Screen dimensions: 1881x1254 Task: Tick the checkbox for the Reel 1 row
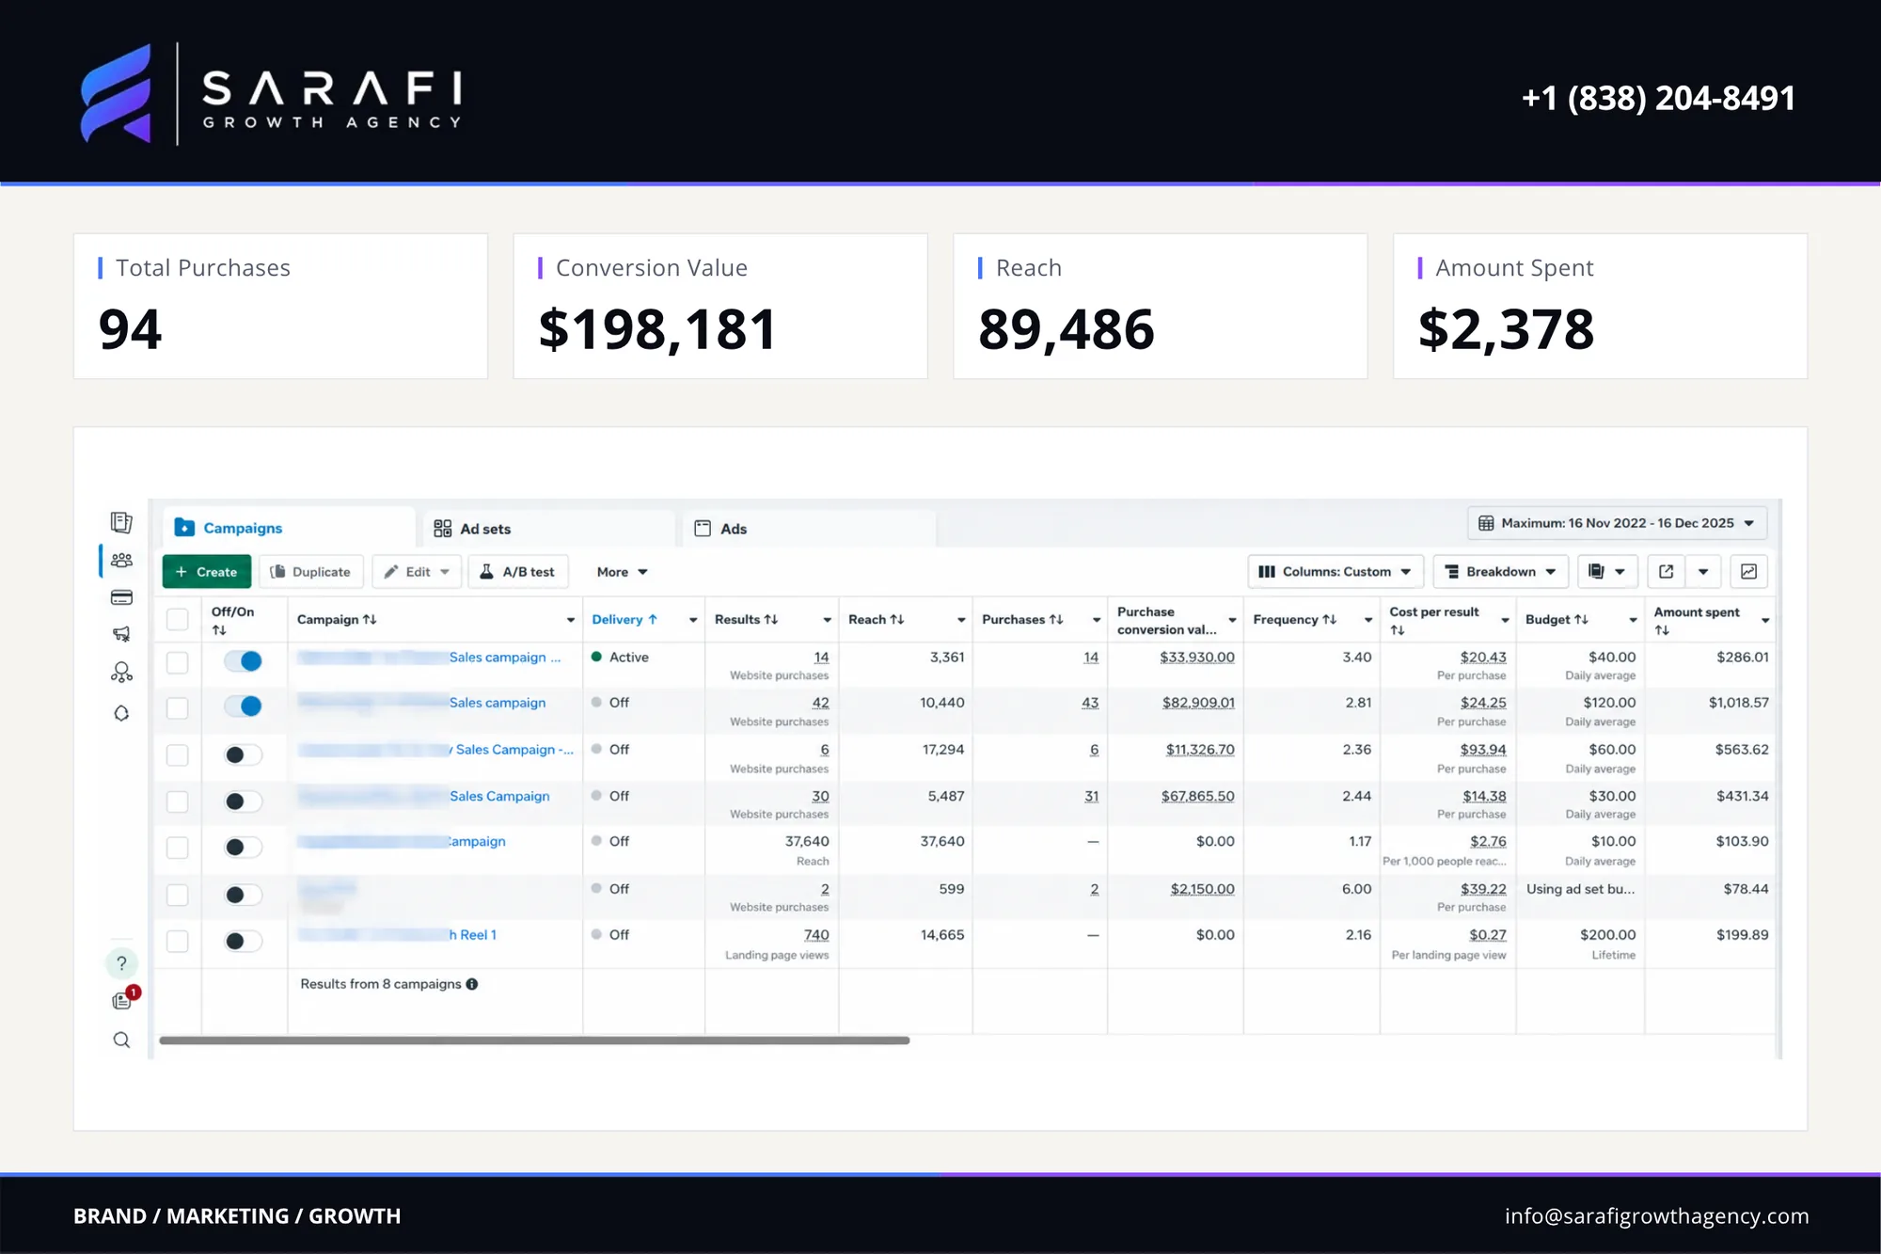177,941
